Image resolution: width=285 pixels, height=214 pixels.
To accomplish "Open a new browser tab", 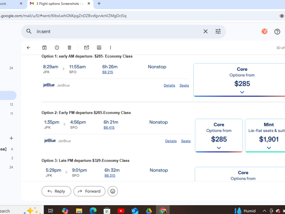I will [x=99, y=3].
